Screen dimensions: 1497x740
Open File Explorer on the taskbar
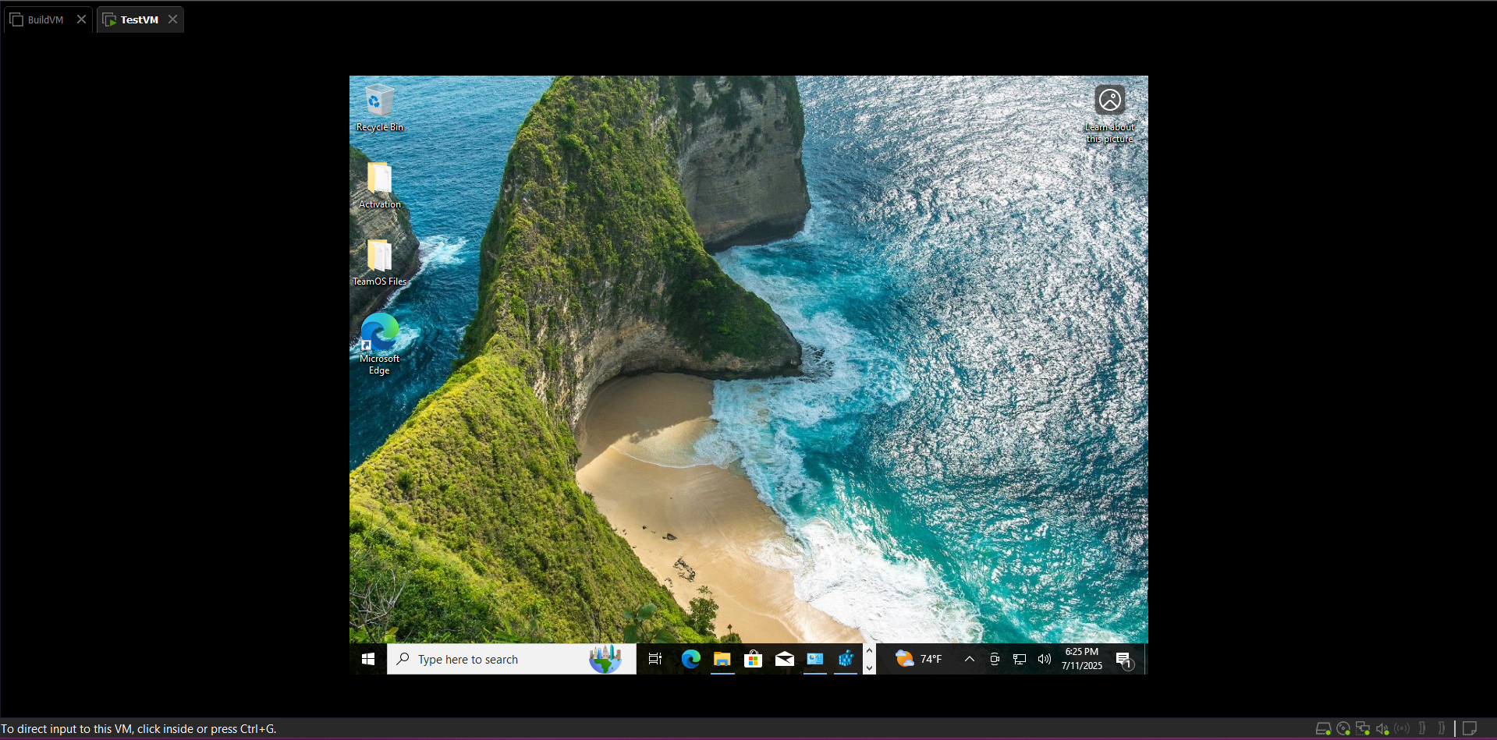722,660
